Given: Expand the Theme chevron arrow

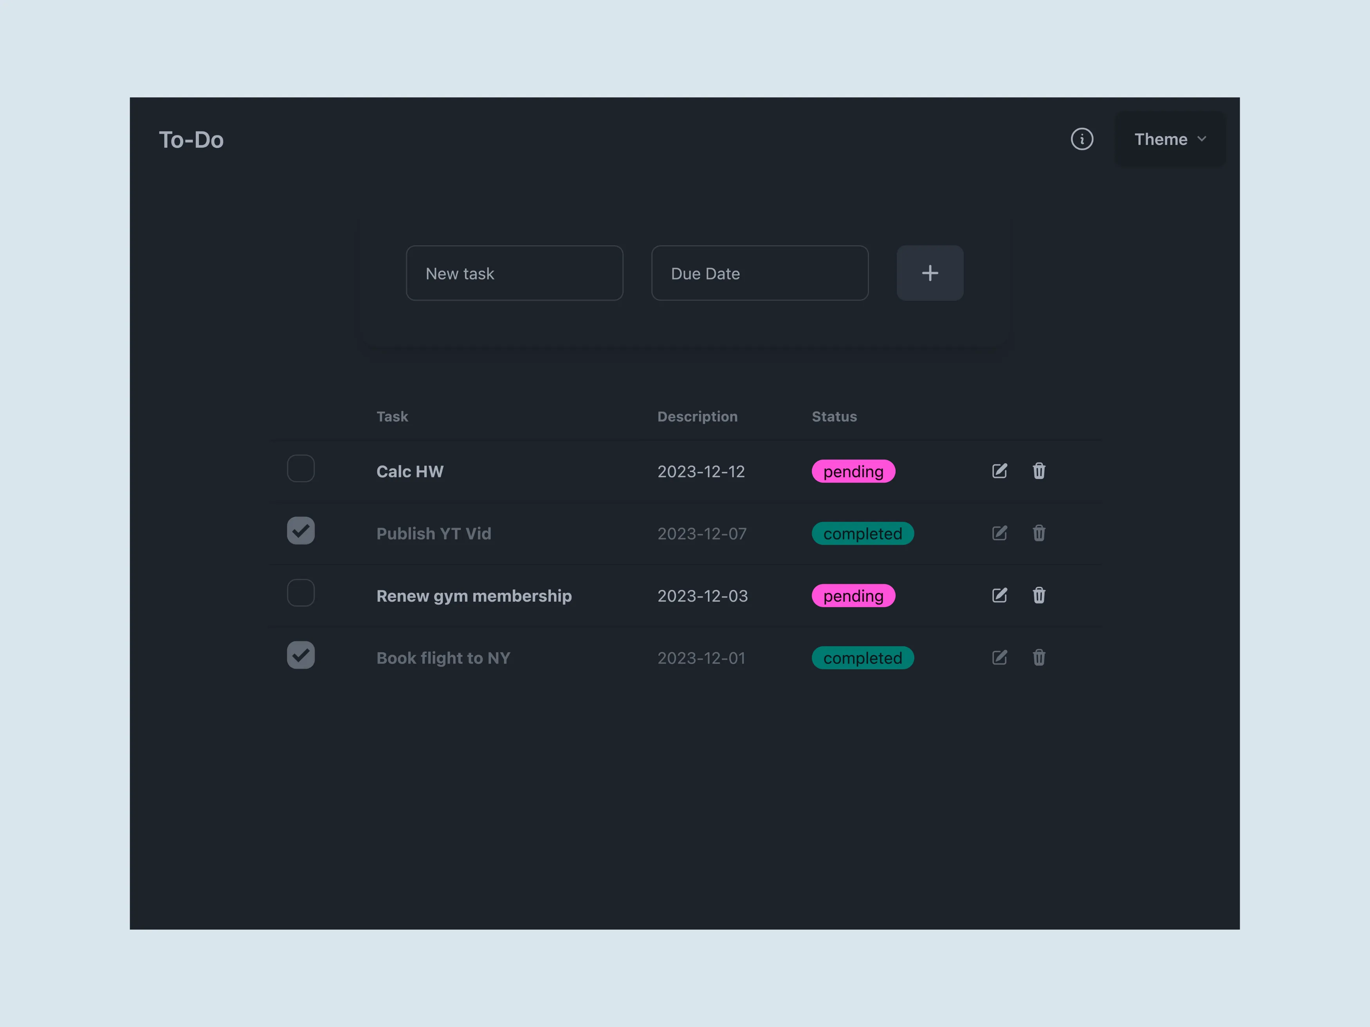Looking at the screenshot, I should [1202, 138].
